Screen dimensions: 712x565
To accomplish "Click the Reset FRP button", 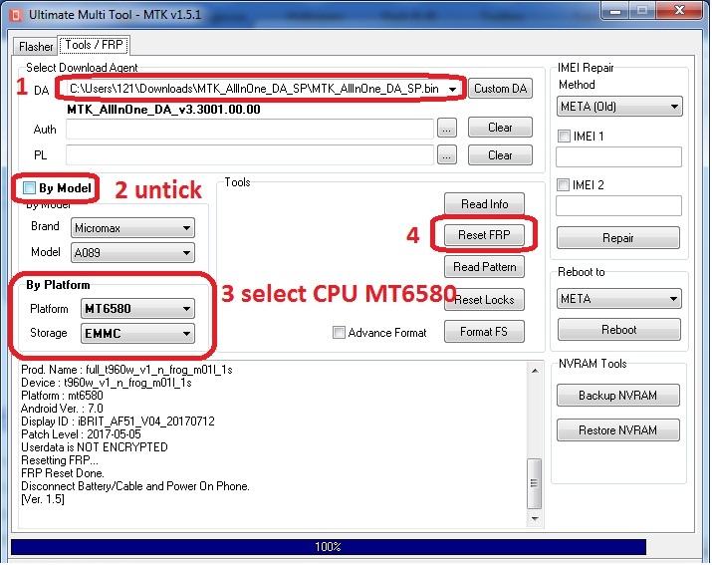I will (484, 235).
